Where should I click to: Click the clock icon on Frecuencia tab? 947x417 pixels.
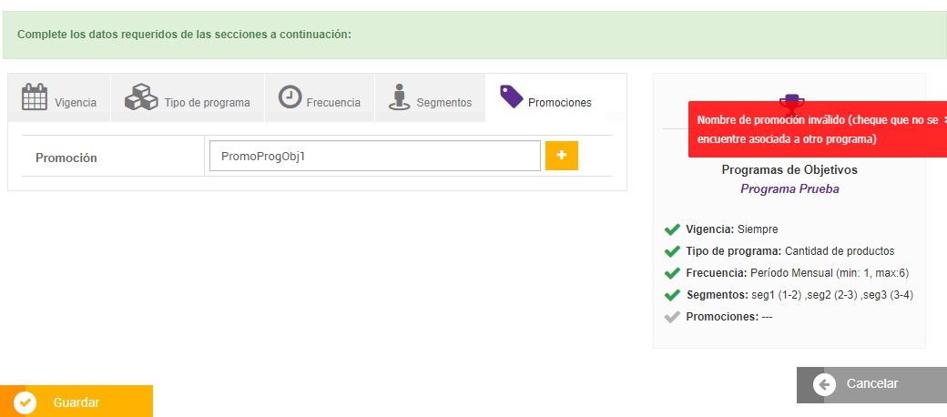(x=290, y=97)
